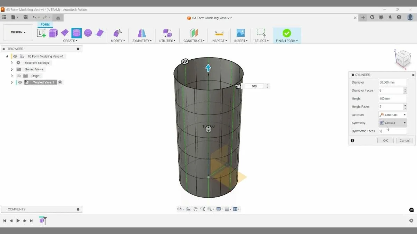Open the Form Cylinder tool
417x234 pixels.
[76, 32]
